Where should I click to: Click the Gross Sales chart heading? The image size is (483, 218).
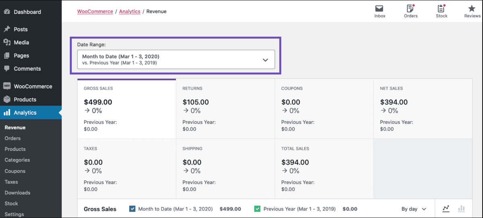(100, 209)
